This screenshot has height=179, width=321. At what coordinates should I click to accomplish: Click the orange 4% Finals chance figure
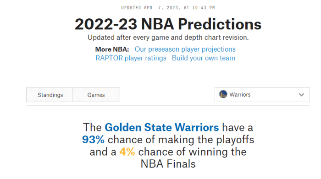[127, 152]
